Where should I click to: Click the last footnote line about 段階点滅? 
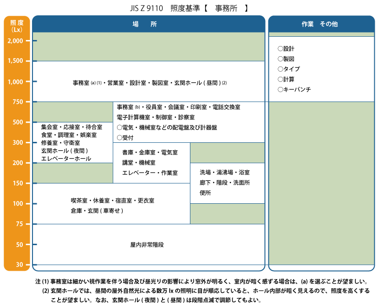156,300
